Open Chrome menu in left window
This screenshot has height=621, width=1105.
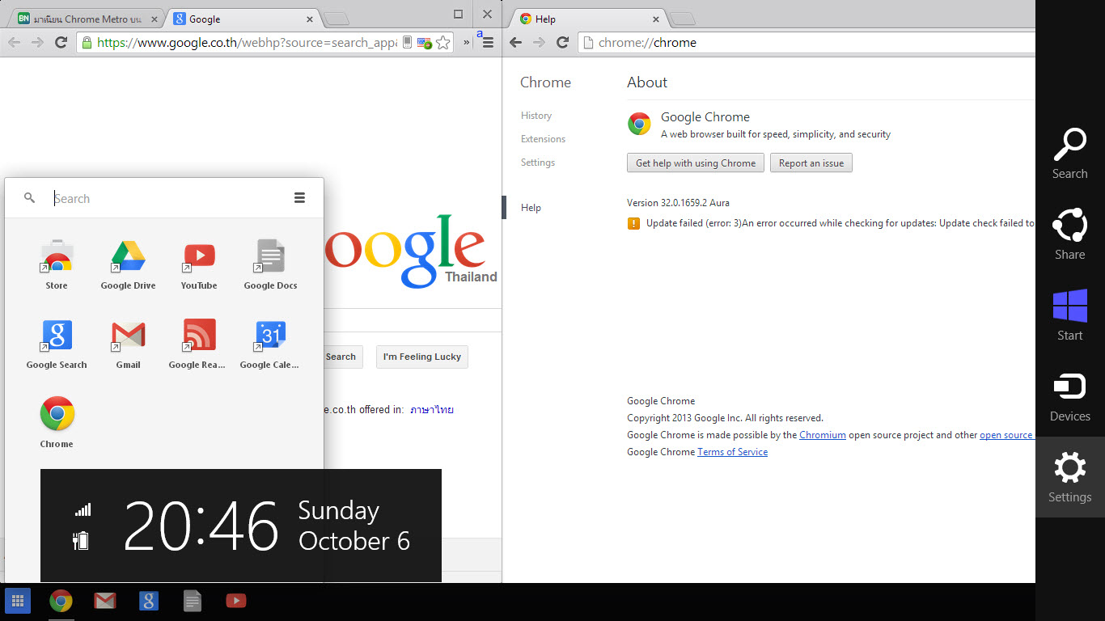[488, 43]
